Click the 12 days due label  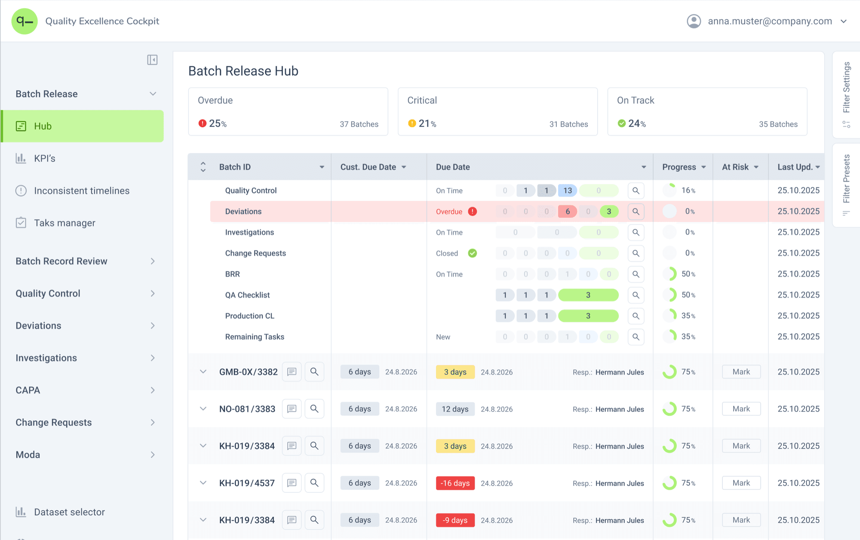click(455, 409)
